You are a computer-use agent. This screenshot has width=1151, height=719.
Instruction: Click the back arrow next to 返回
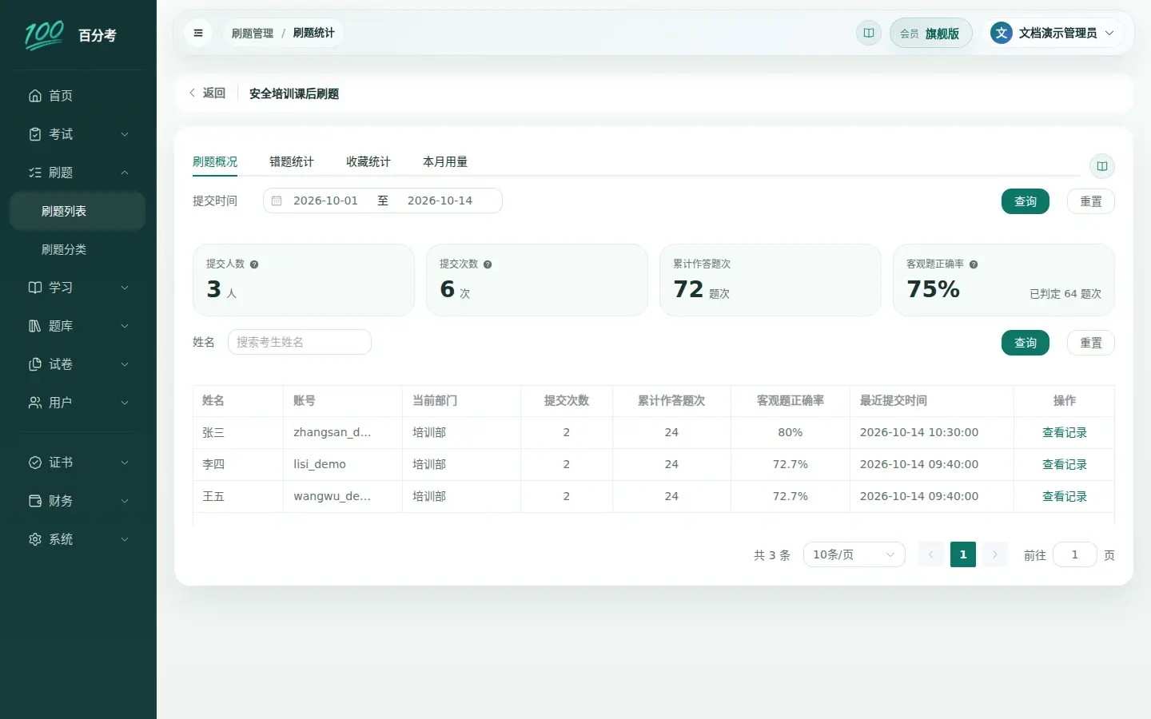pos(192,93)
